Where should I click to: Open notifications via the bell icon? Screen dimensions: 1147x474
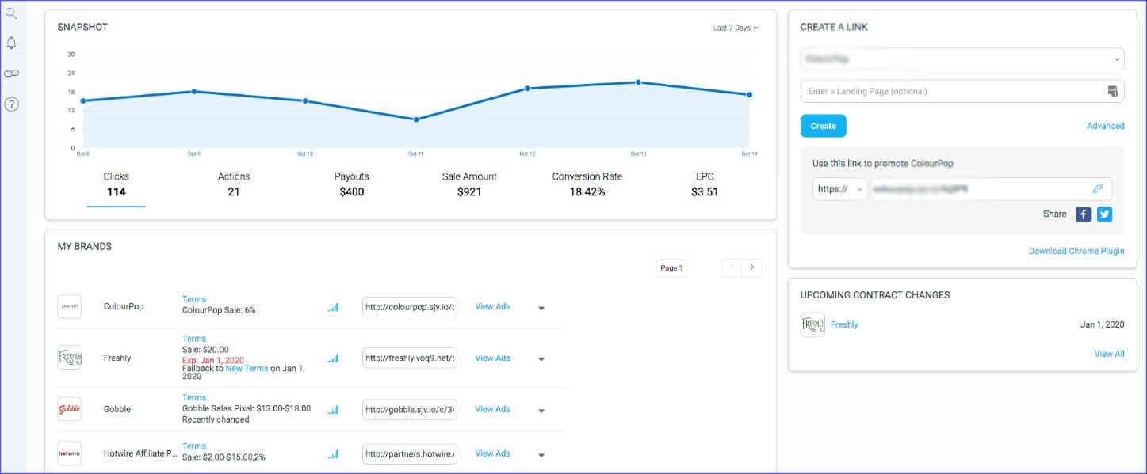(x=11, y=44)
